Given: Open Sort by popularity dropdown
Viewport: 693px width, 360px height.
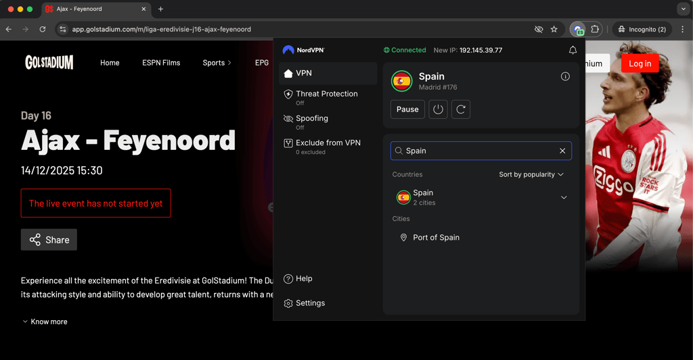Looking at the screenshot, I should pos(531,174).
